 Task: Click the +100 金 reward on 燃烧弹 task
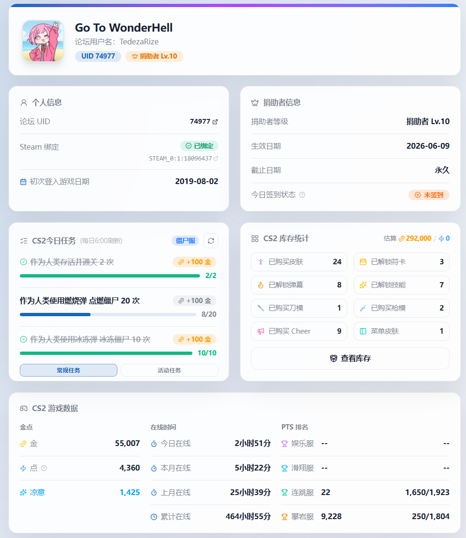194,301
